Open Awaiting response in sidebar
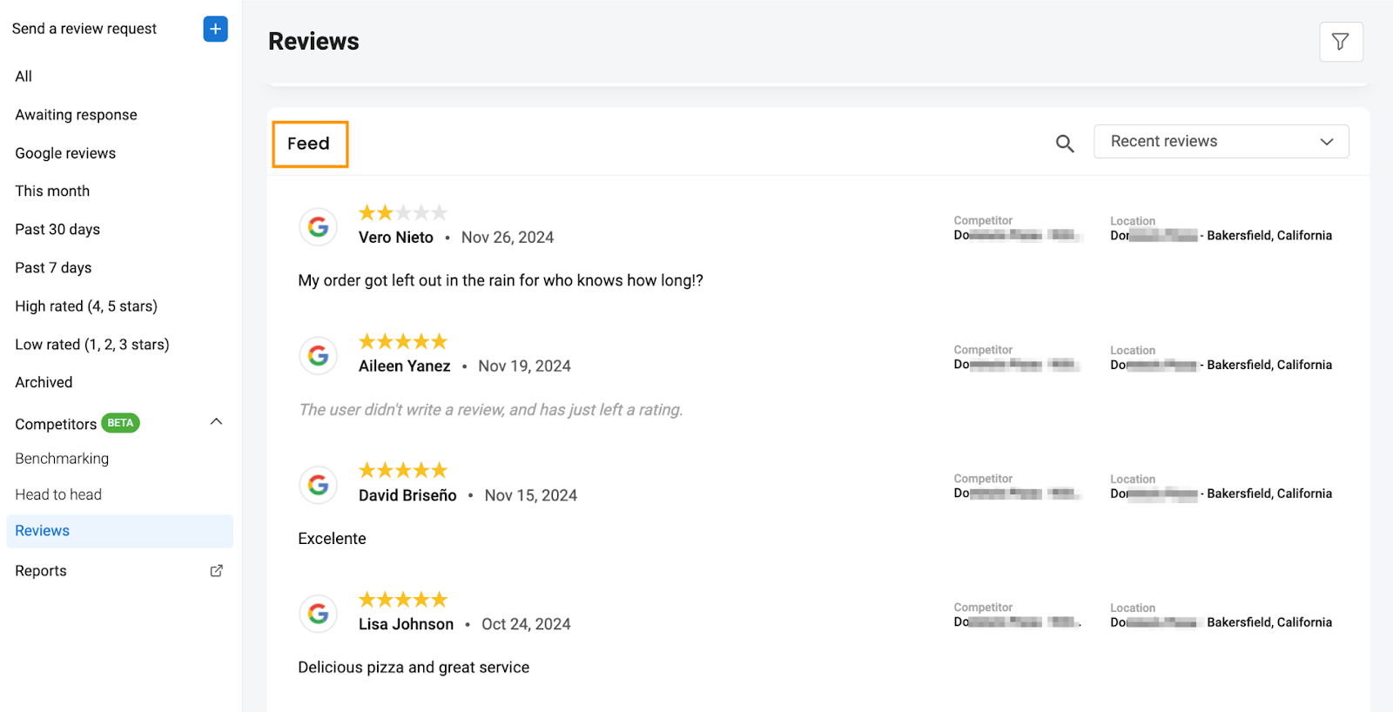The image size is (1393, 712). [77, 115]
